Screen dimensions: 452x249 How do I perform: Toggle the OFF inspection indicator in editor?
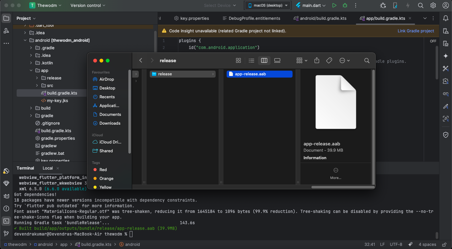tap(433, 41)
